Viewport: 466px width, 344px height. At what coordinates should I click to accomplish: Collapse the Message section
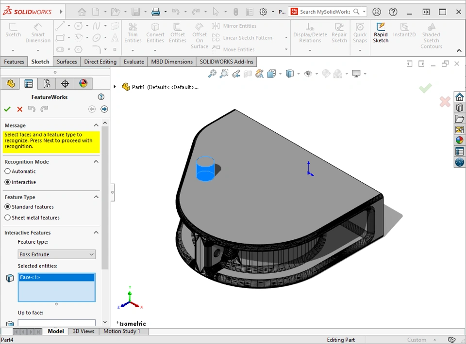pyautogui.click(x=96, y=125)
